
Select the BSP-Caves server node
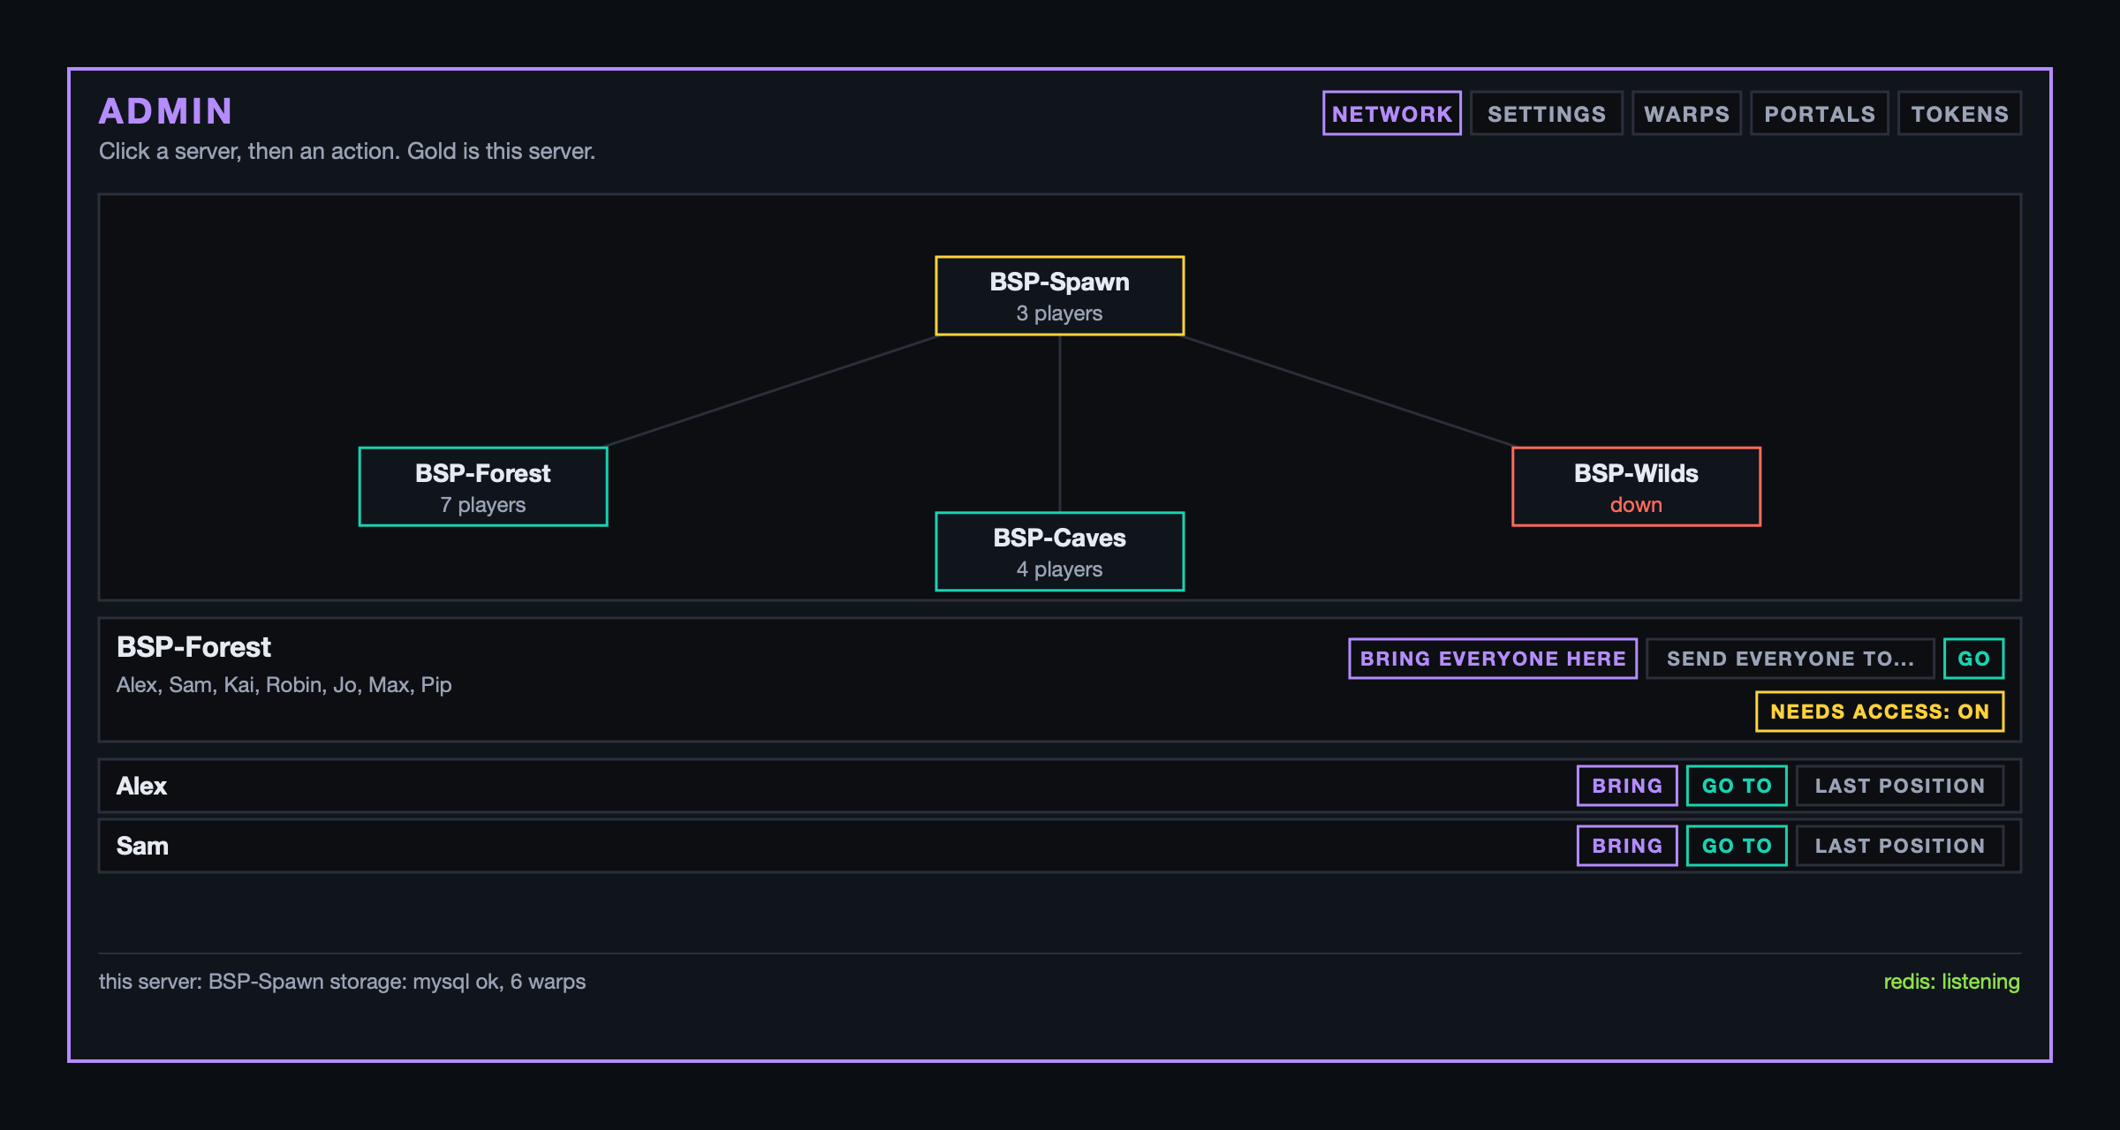point(1060,552)
